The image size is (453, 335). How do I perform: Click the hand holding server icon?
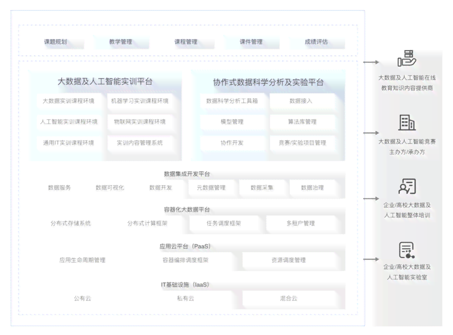[407, 58]
